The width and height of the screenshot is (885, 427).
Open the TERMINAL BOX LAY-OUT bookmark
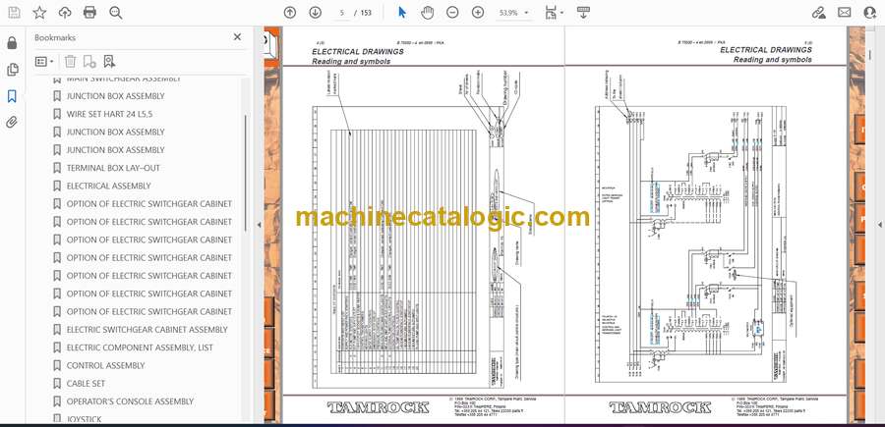pyautogui.click(x=113, y=168)
